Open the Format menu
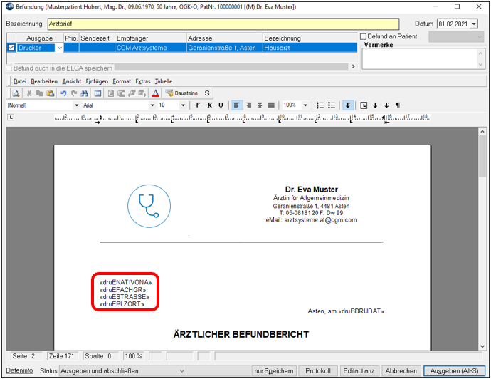The width and height of the screenshot is (491, 379). (x=122, y=81)
